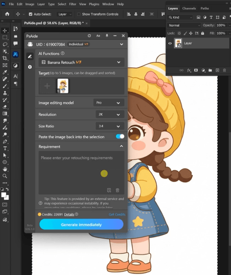Toggle lock transparent pixels
The height and width of the screenshot is (275, 231).
179,33
